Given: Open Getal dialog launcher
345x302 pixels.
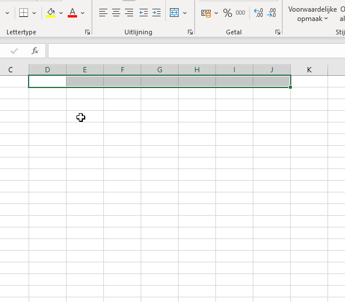Looking at the screenshot, I should [278, 32].
